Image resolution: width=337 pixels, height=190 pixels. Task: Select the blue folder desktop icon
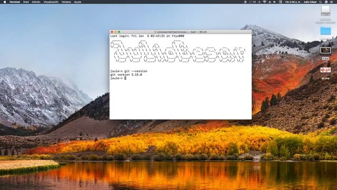(325, 31)
